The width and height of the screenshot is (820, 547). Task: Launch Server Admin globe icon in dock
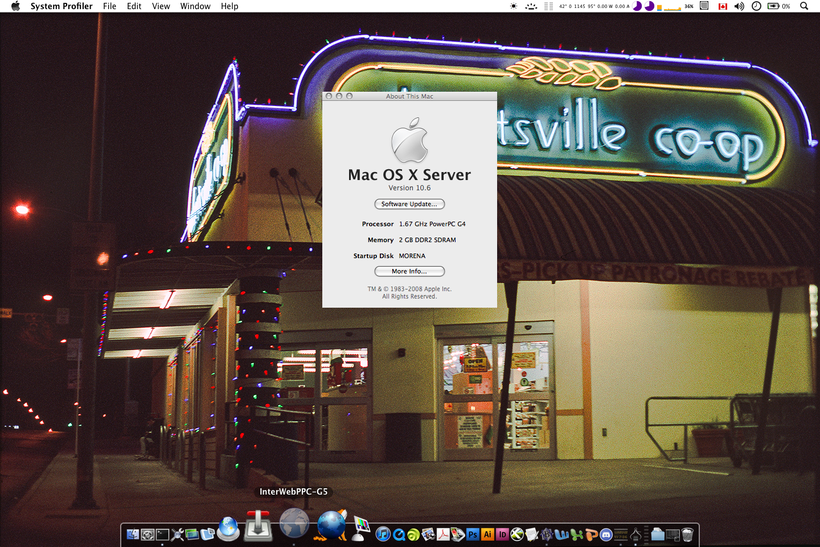coord(228,529)
